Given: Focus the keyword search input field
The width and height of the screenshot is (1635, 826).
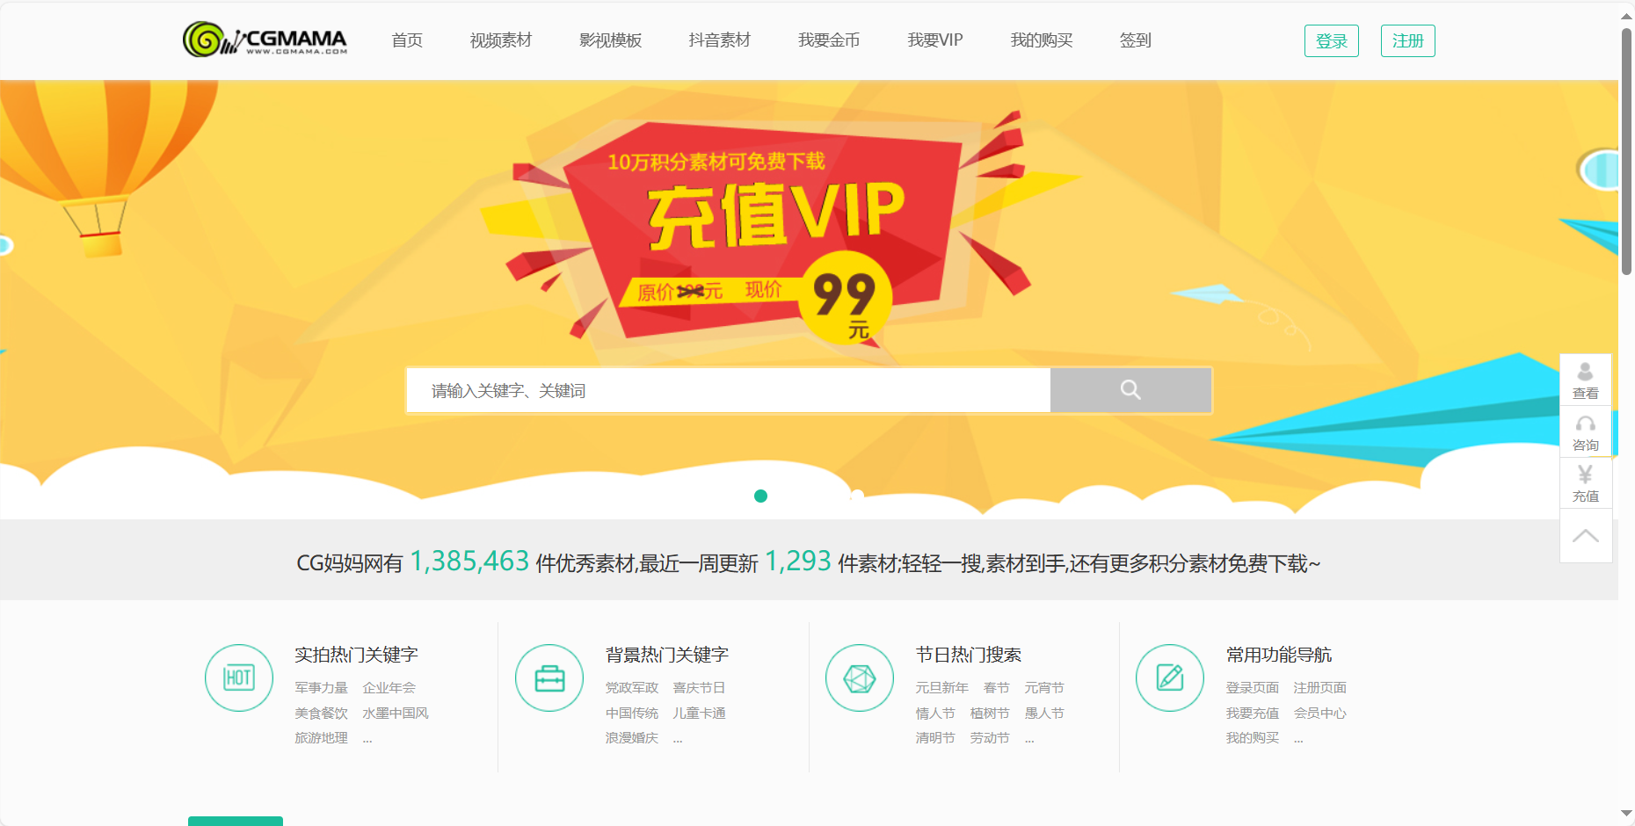Looking at the screenshot, I should pos(729,390).
